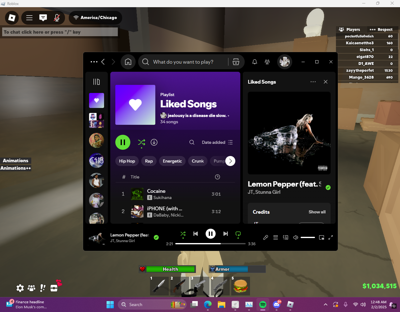Click Show all credits
Viewport: 400px width, 312px height.
point(317,212)
